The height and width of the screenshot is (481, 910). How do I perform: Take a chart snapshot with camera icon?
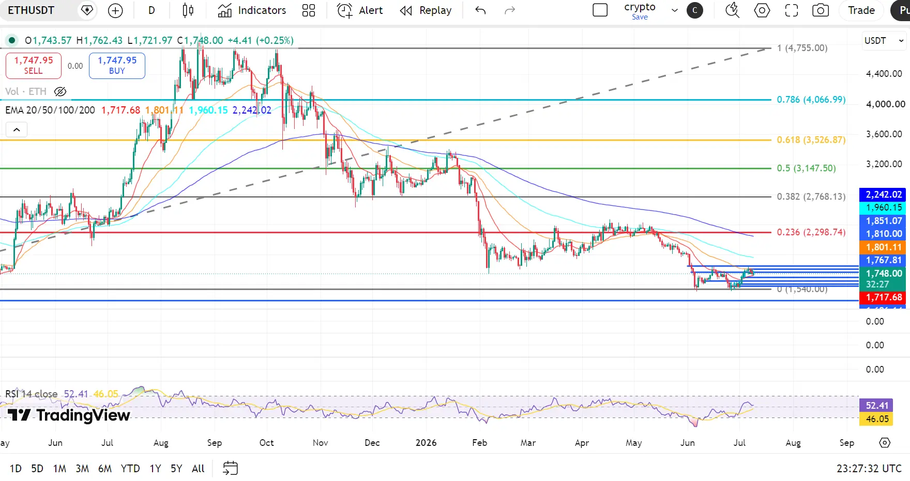821,10
